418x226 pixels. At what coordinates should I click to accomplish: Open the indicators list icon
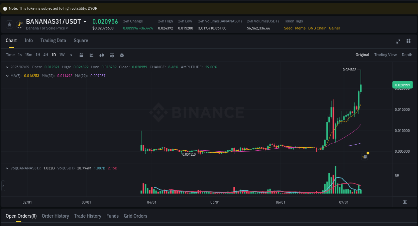point(111,55)
